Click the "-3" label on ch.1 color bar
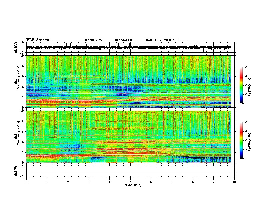The width and height of the screenshot is (264, 204). (x=246, y=67)
